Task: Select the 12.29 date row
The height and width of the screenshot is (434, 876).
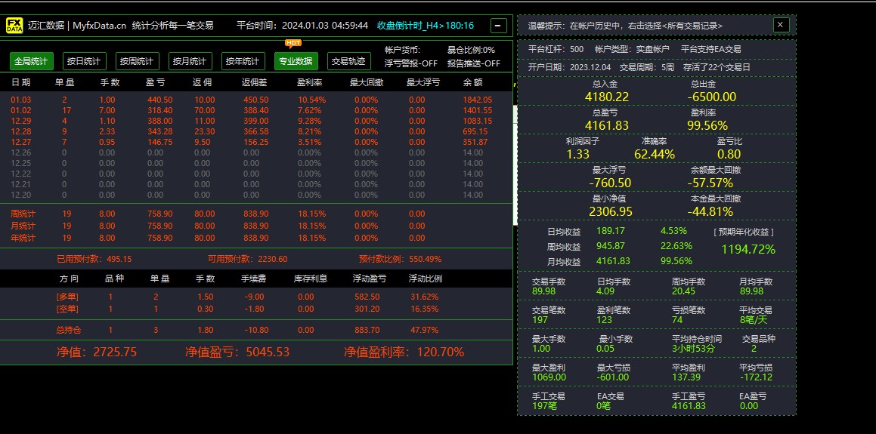Action: [256, 121]
